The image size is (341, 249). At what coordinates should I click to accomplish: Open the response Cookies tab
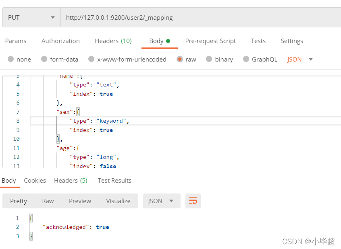pos(35,180)
